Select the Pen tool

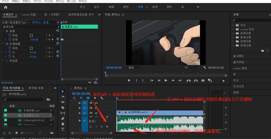point(63,118)
